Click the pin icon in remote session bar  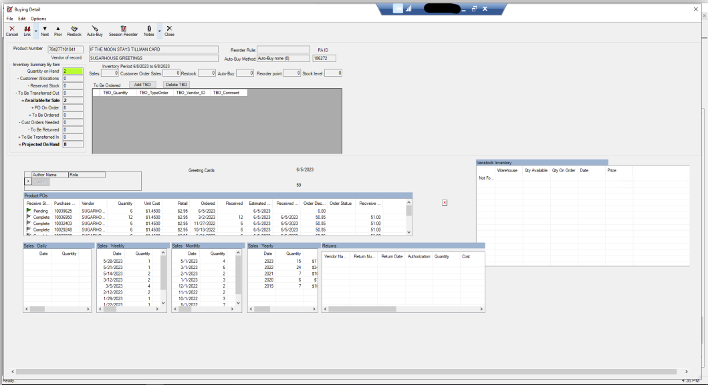[x=398, y=9]
